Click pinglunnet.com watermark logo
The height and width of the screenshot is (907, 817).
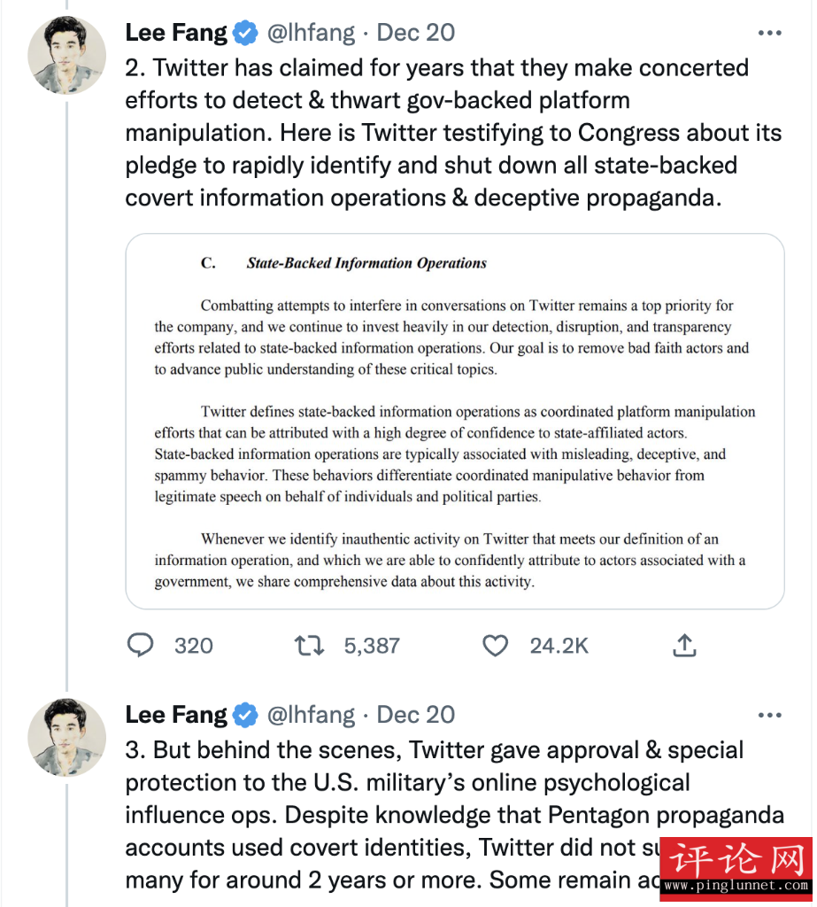(x=736, y=869)
